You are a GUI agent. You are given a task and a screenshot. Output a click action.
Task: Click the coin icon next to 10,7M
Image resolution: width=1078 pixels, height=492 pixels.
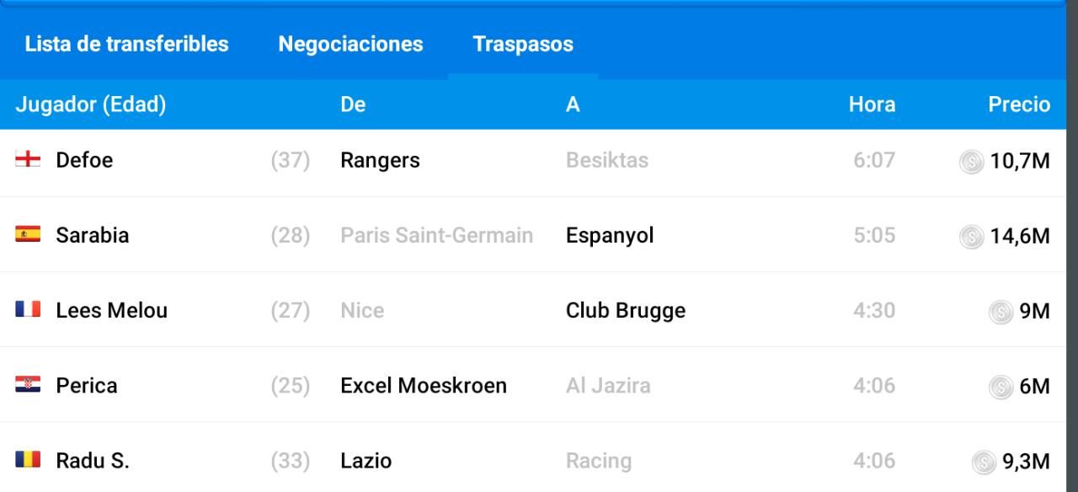tap(972, 162)
